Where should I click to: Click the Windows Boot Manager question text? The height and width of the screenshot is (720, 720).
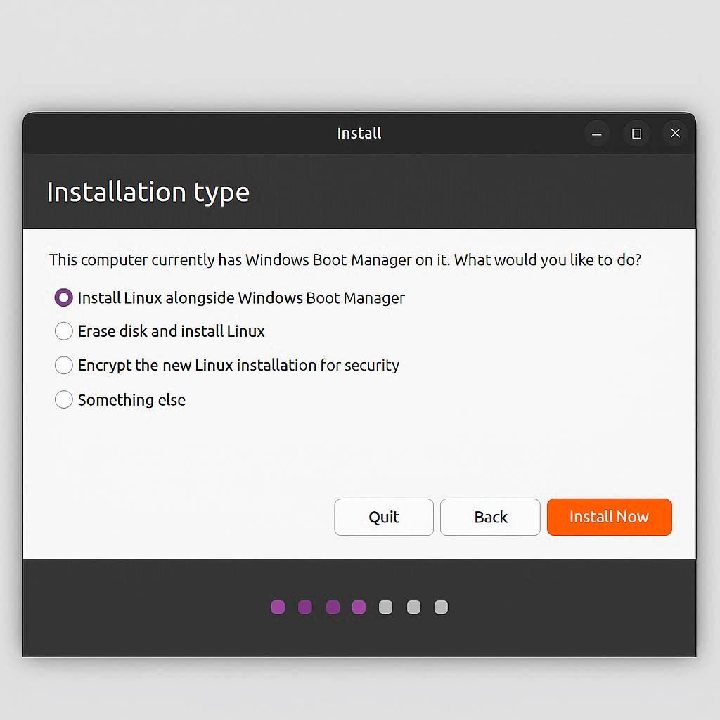345,260
